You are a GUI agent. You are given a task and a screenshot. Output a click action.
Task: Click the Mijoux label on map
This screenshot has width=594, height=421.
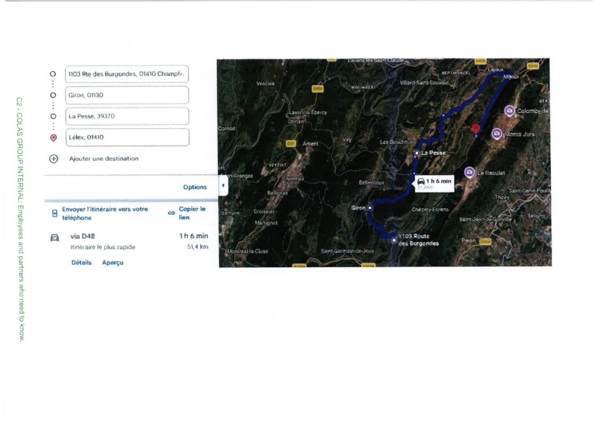click(511, 77)
